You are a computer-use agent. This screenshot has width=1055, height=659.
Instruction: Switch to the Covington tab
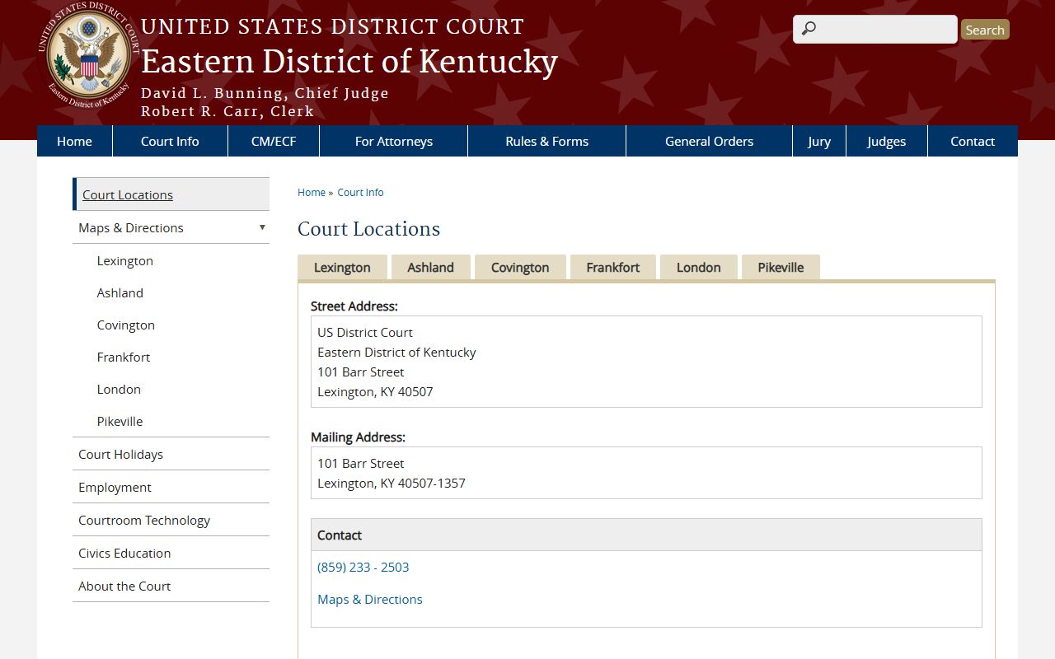click(x=520, y=268)
